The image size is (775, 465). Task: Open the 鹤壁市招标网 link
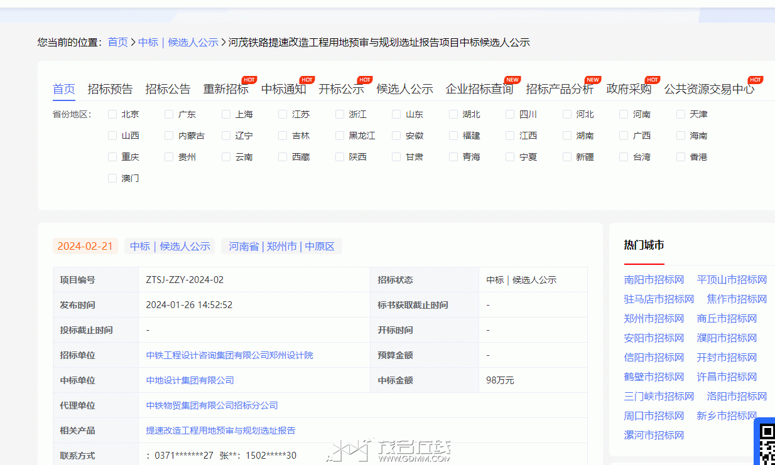654,377
